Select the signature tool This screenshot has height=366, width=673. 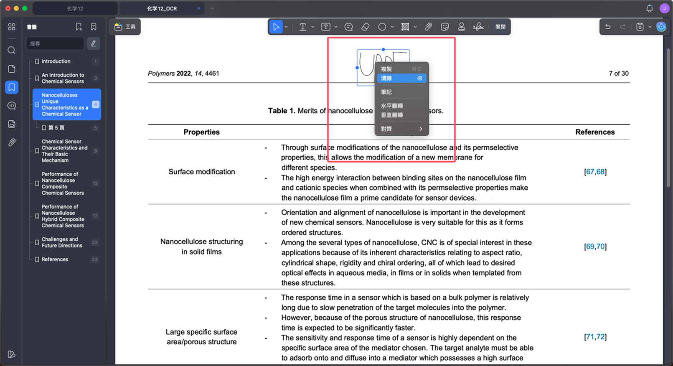[x=478, y=27]
